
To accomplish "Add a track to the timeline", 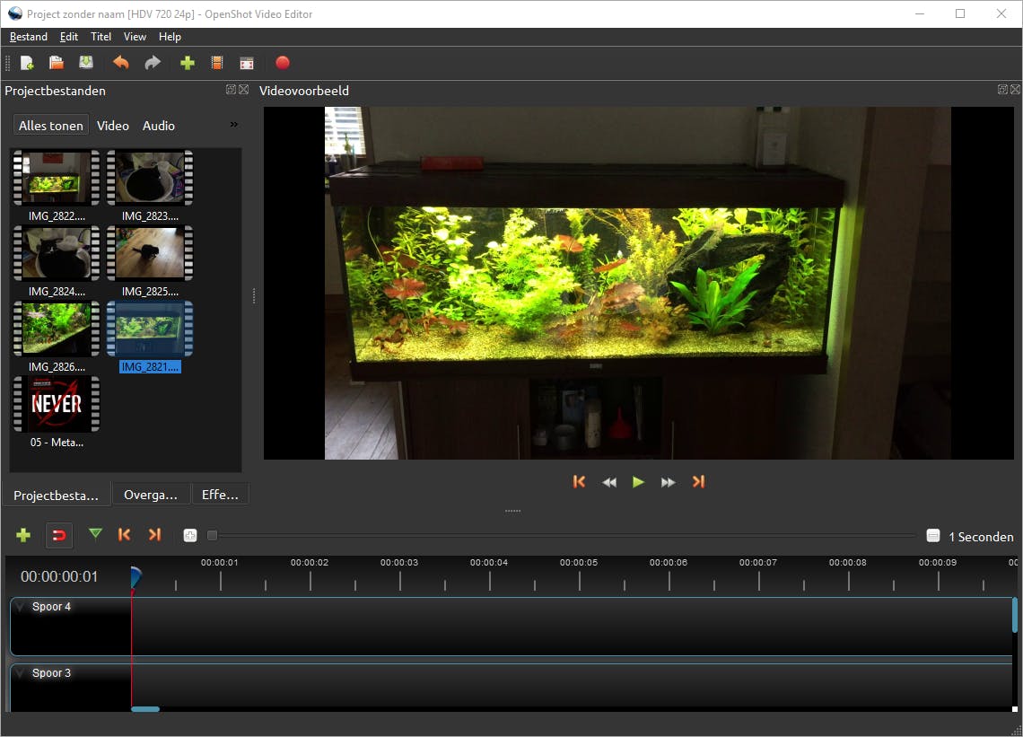I will (23, 535).
